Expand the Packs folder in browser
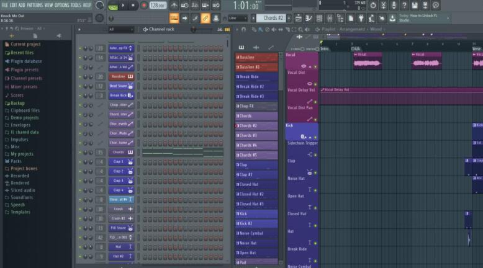Image resolution: width=483 pixels, height=268 pixels. [x=16, y=161]
